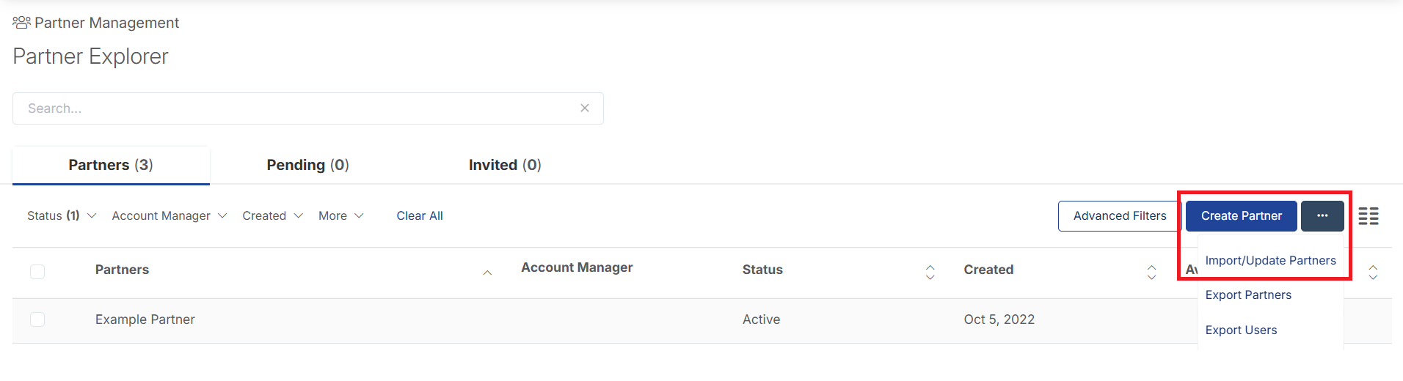
Task: Switch to the Invited (0) tab
Action: 505,165
